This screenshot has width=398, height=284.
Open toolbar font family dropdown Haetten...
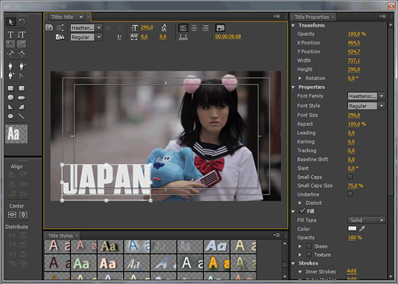click(86, 28)
